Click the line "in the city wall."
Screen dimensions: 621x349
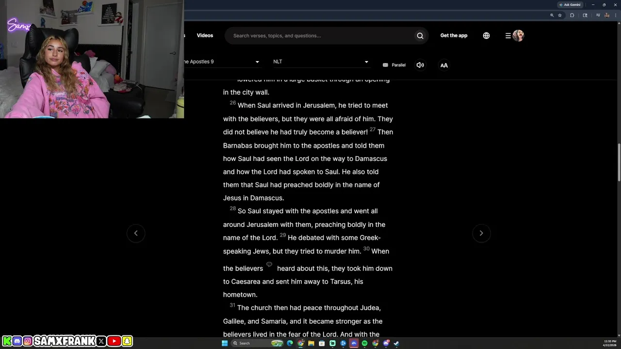pyautogui.click(x=246, y=92)
